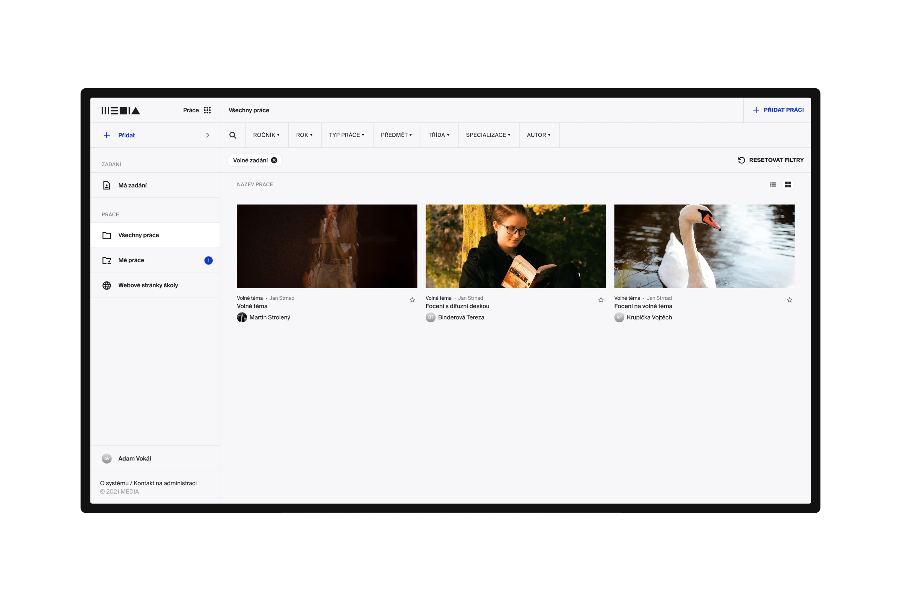Click Krupička Vojtěch's KP avatar
Screen dimensions: 901x601
point(619,317)
